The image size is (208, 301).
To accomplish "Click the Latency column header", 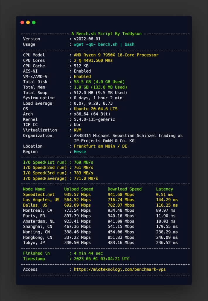I will click(x=164, y=189).
